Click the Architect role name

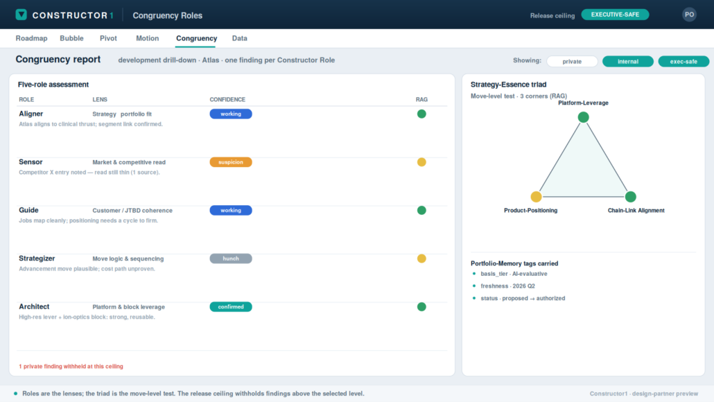tap(34, 307)
